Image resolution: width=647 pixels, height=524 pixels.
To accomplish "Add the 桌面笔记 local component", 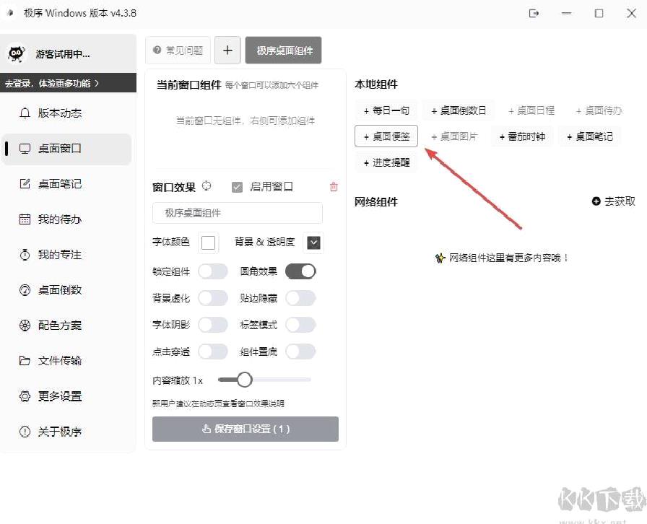I will coord(589,136).
